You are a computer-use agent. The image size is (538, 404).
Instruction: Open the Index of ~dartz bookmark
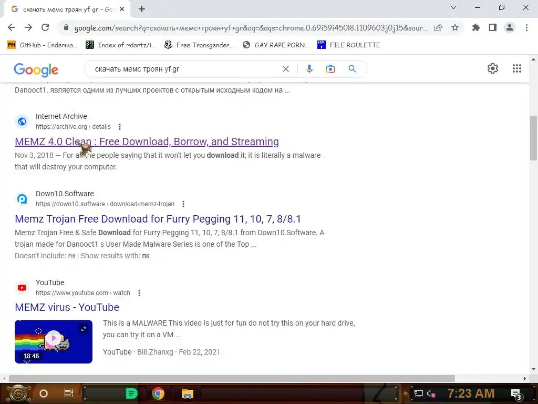pos(120,45)
